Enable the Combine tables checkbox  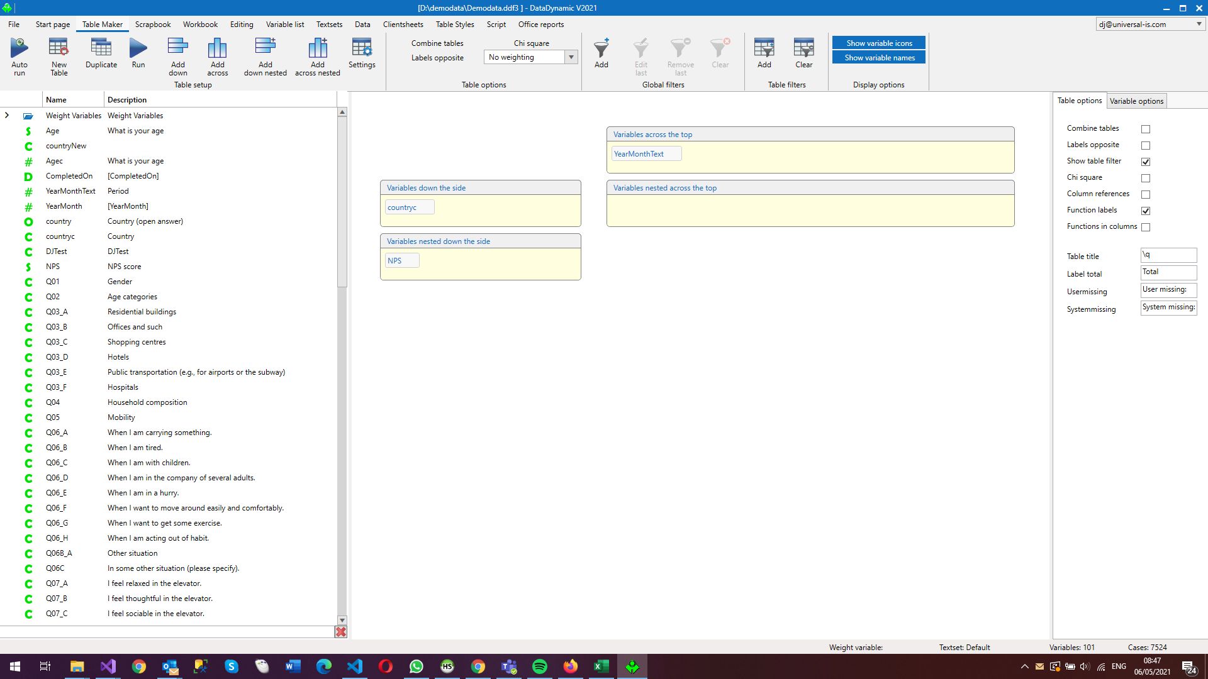(x=1146, y=129)
